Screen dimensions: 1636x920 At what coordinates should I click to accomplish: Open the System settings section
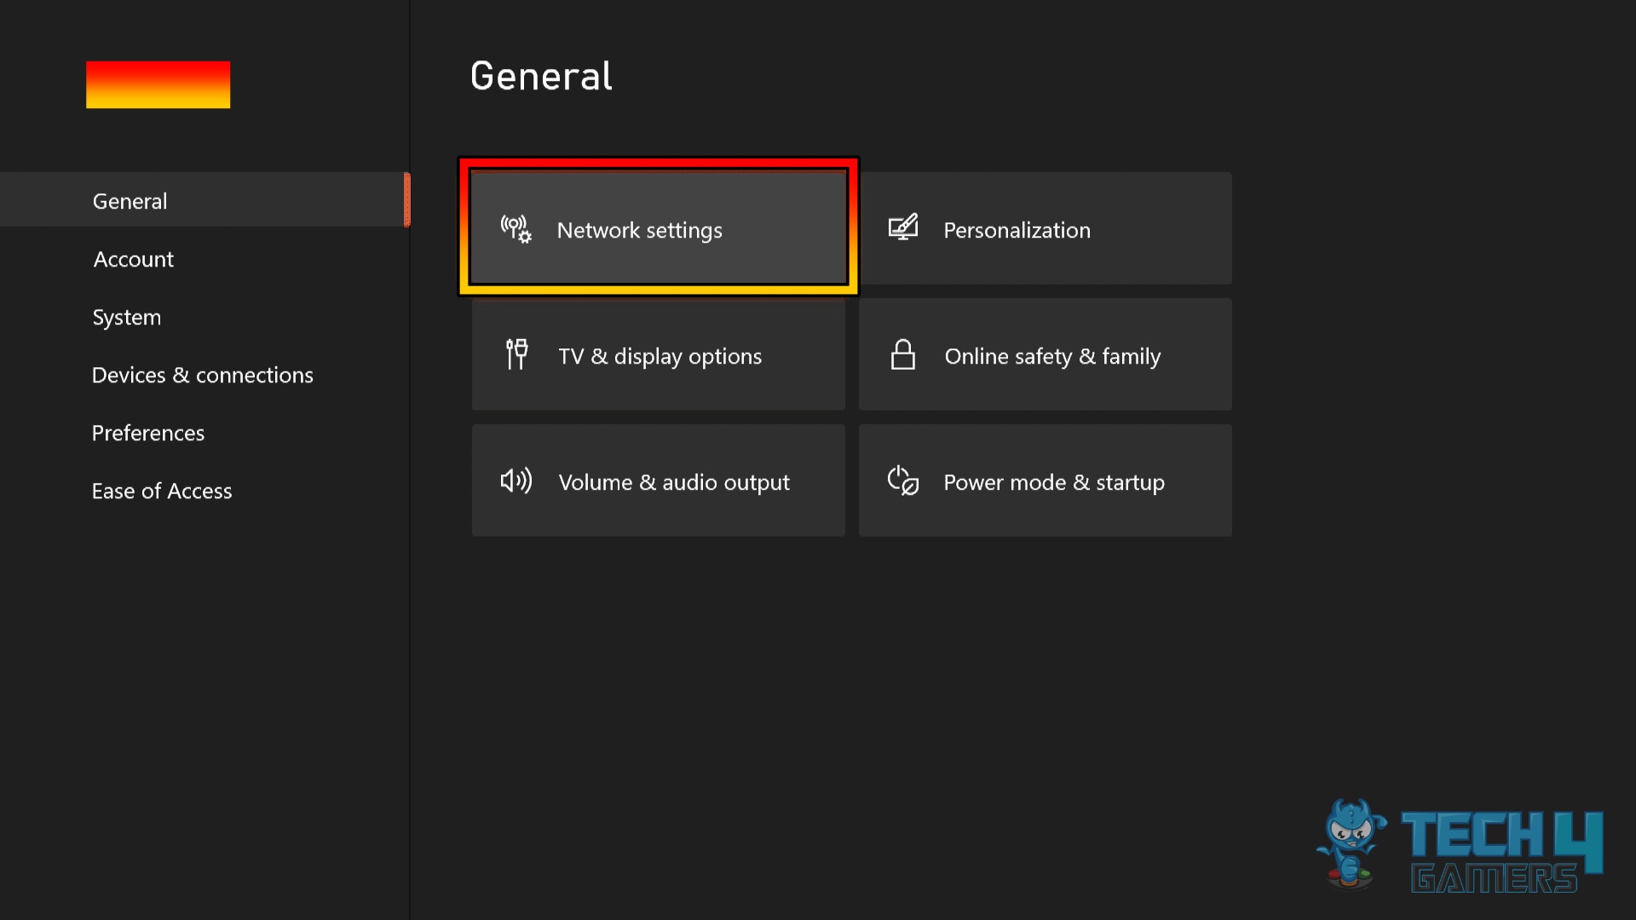click(x=126, y=317)
